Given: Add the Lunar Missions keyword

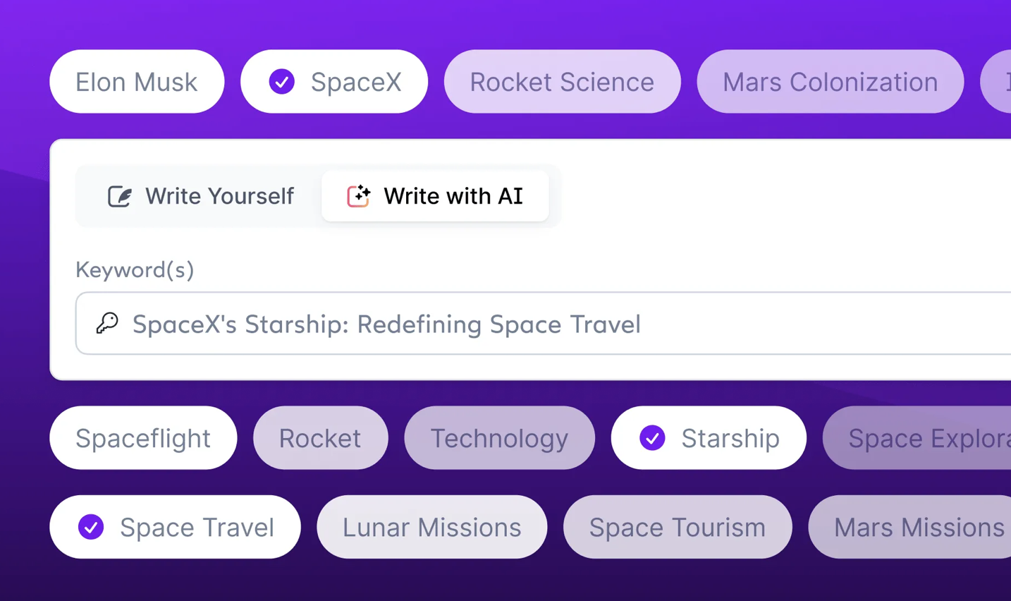Looking at the screenshot, I should (431, 527).
